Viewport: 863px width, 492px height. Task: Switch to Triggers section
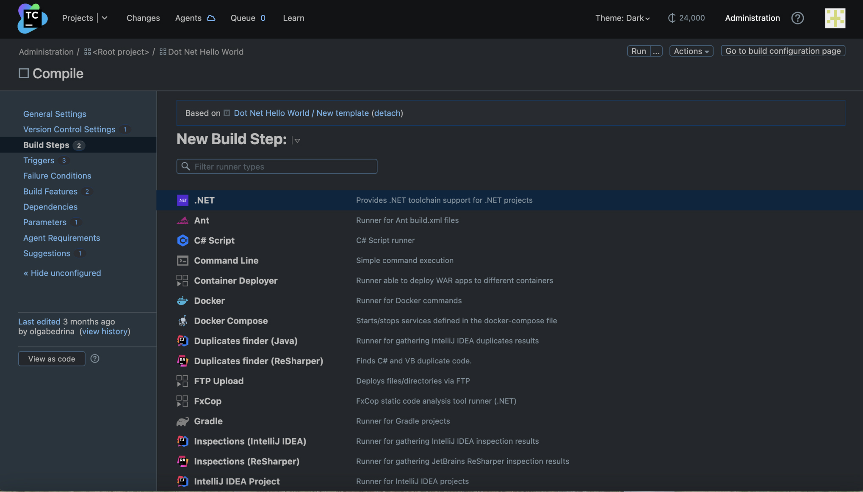pos(39,160)
